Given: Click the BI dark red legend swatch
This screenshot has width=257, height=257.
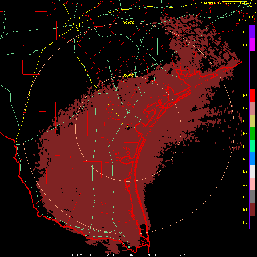Looking at the screenshot, I should (252, 210).
